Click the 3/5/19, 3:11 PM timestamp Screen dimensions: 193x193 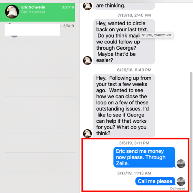[x=134, y=143]
